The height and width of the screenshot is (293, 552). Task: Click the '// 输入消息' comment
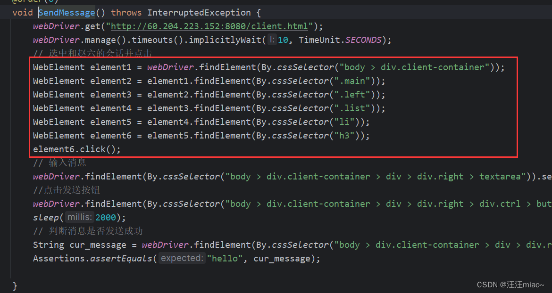[59, 163]
